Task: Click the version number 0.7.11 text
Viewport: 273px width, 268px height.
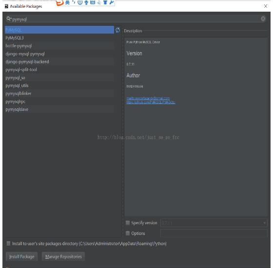Action: pyautogui.click(x=131, y=64)
